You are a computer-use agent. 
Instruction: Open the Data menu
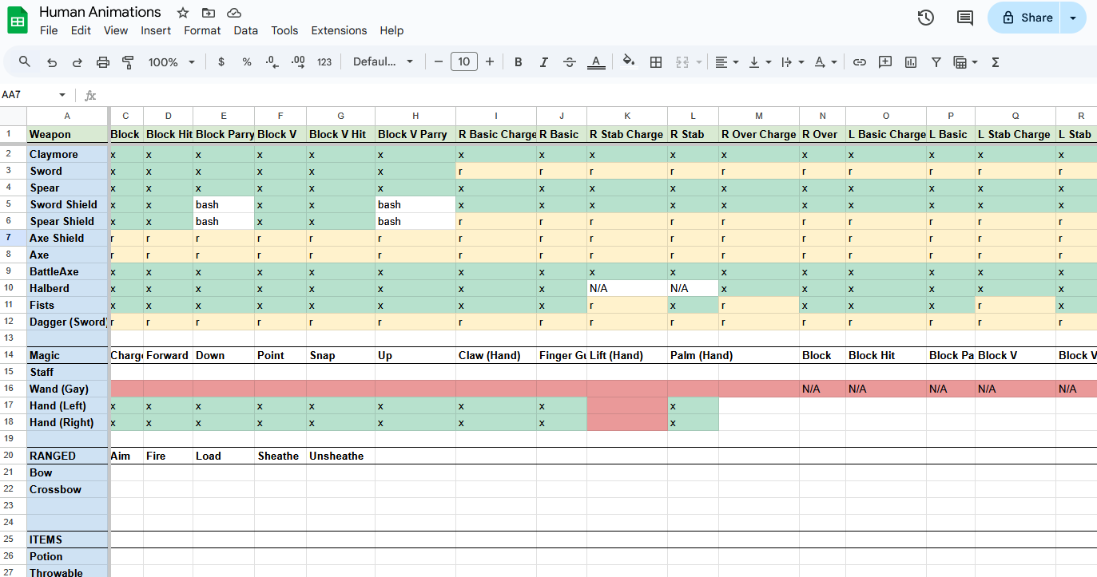[246, 30]
